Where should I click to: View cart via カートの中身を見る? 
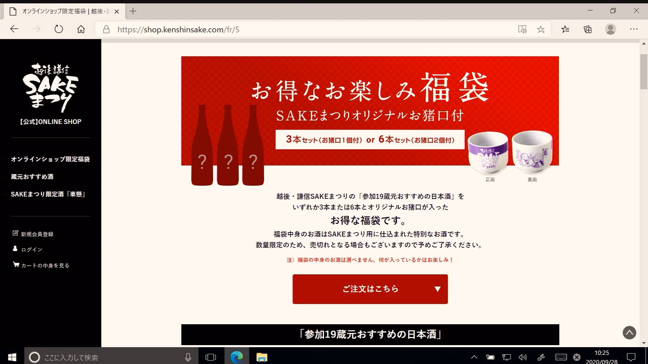pyautogui.click(x=45, y=265)
